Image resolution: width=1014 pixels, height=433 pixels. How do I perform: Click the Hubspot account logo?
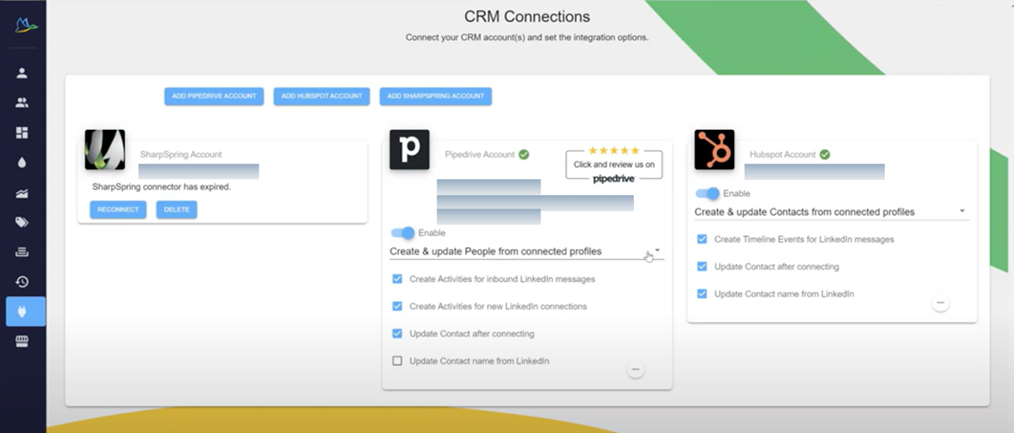click(x=714, y=150)
